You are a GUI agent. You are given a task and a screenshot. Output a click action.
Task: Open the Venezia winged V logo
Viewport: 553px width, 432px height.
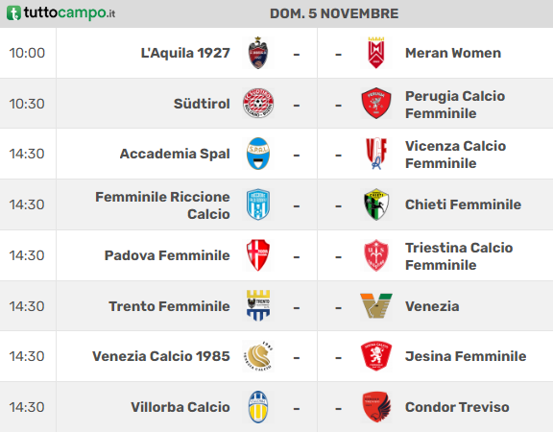(376, 306)
